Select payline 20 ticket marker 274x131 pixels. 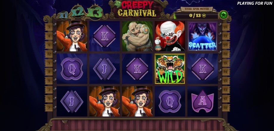(x=226, y=45)
